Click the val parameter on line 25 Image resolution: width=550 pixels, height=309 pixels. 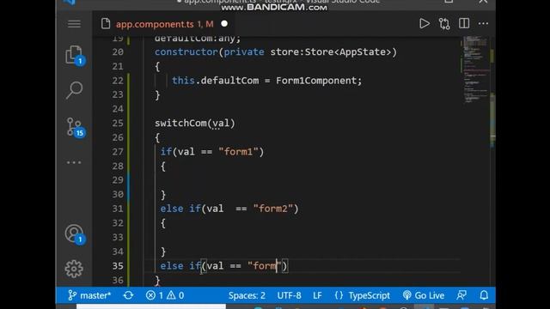[x=221, y=124]
